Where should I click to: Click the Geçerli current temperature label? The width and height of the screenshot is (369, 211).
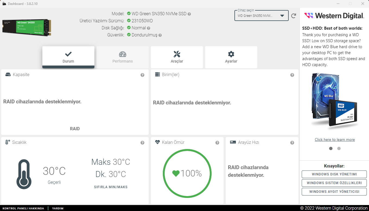[54, 182]
